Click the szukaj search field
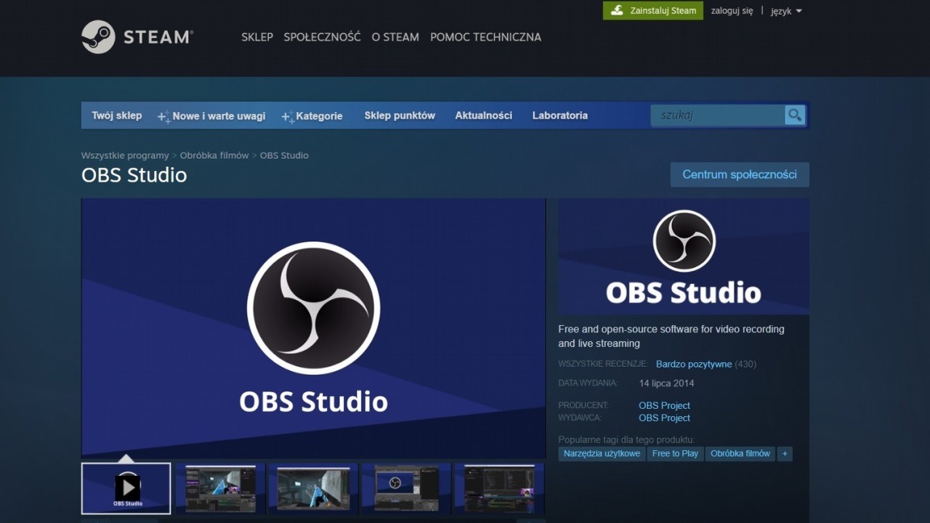This screenshot has height=523, width=930. tap(718, 115)
